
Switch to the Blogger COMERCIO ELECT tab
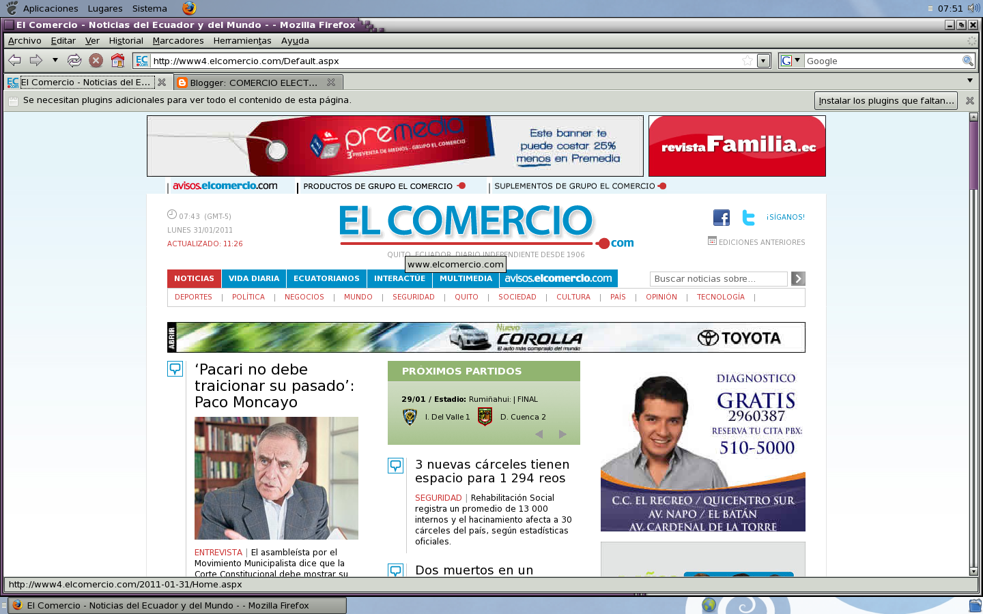[x=253, y=82]
